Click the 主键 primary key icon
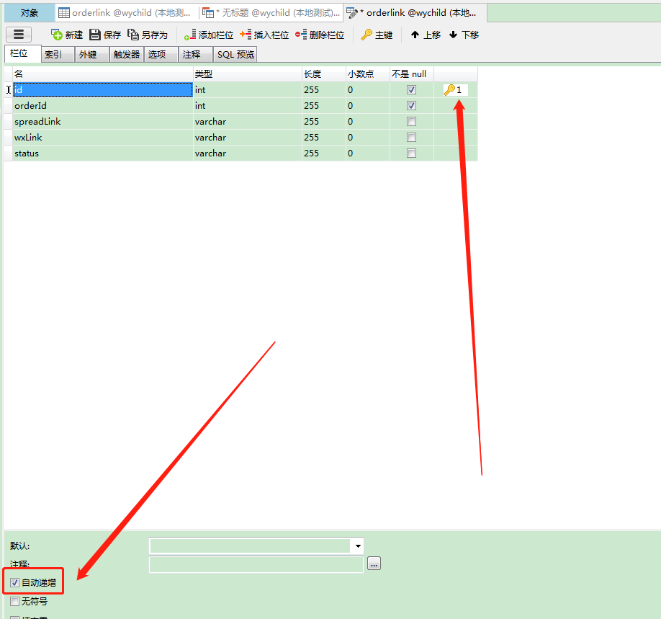This screenshot has height=619, width=661. click(377, 34)
